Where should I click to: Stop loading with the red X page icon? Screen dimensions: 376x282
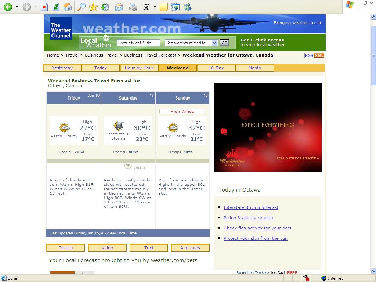click(x=44, y=7)
